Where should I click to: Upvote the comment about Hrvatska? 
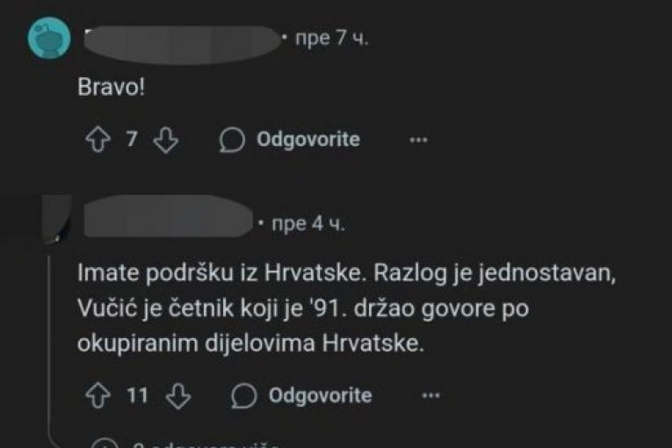[98, 394]
